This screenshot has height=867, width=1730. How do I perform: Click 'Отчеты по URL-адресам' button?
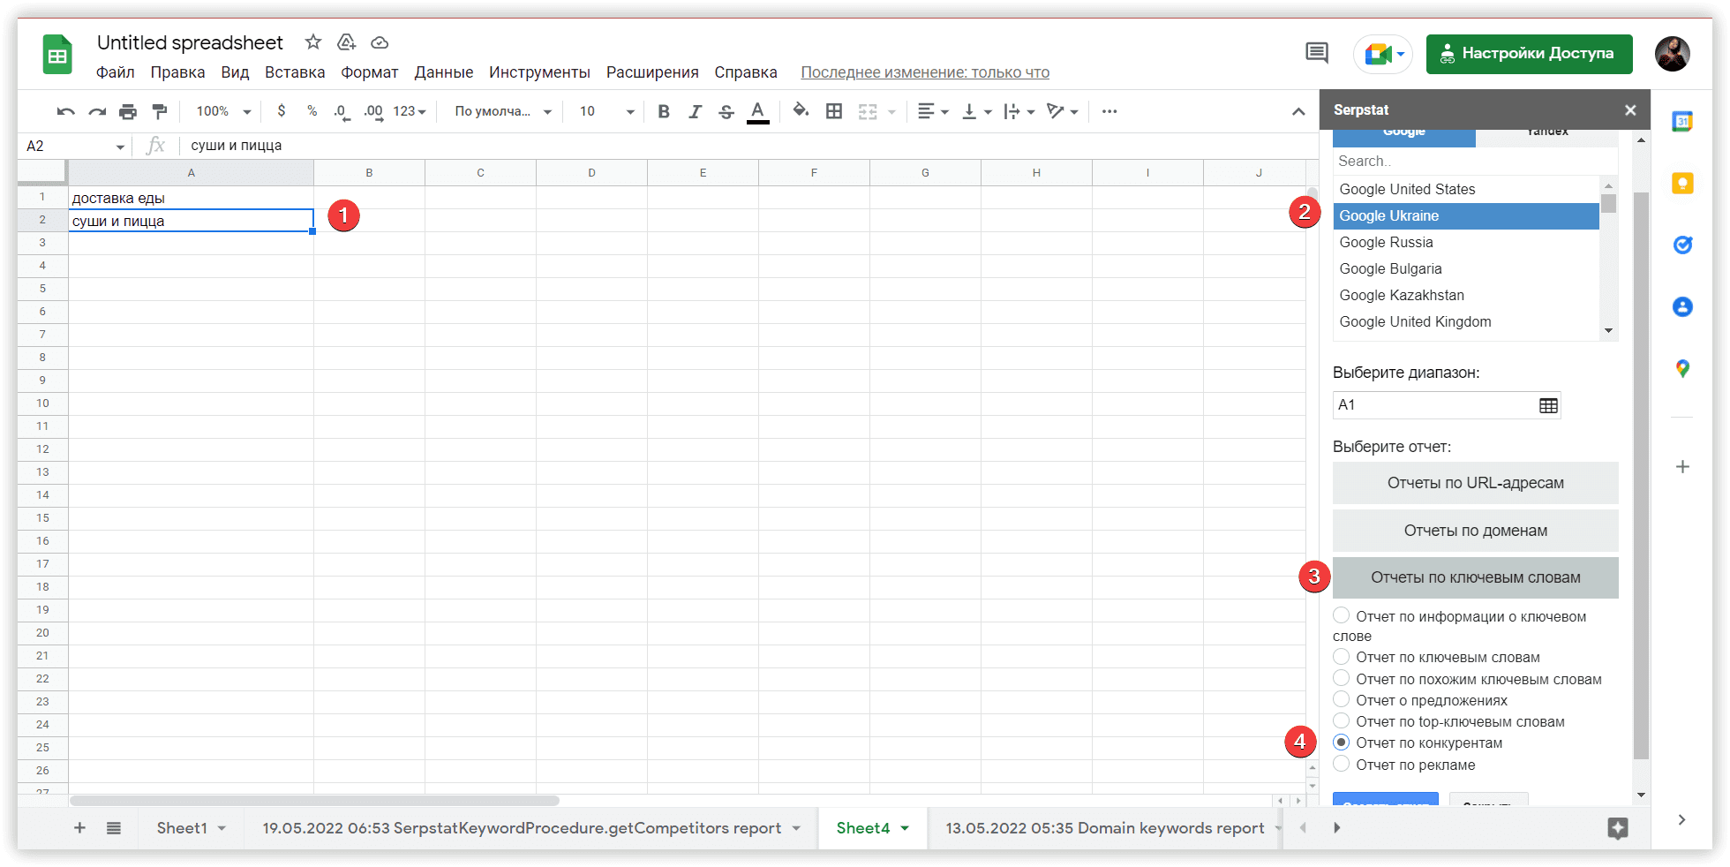[x=1475, y=483]
